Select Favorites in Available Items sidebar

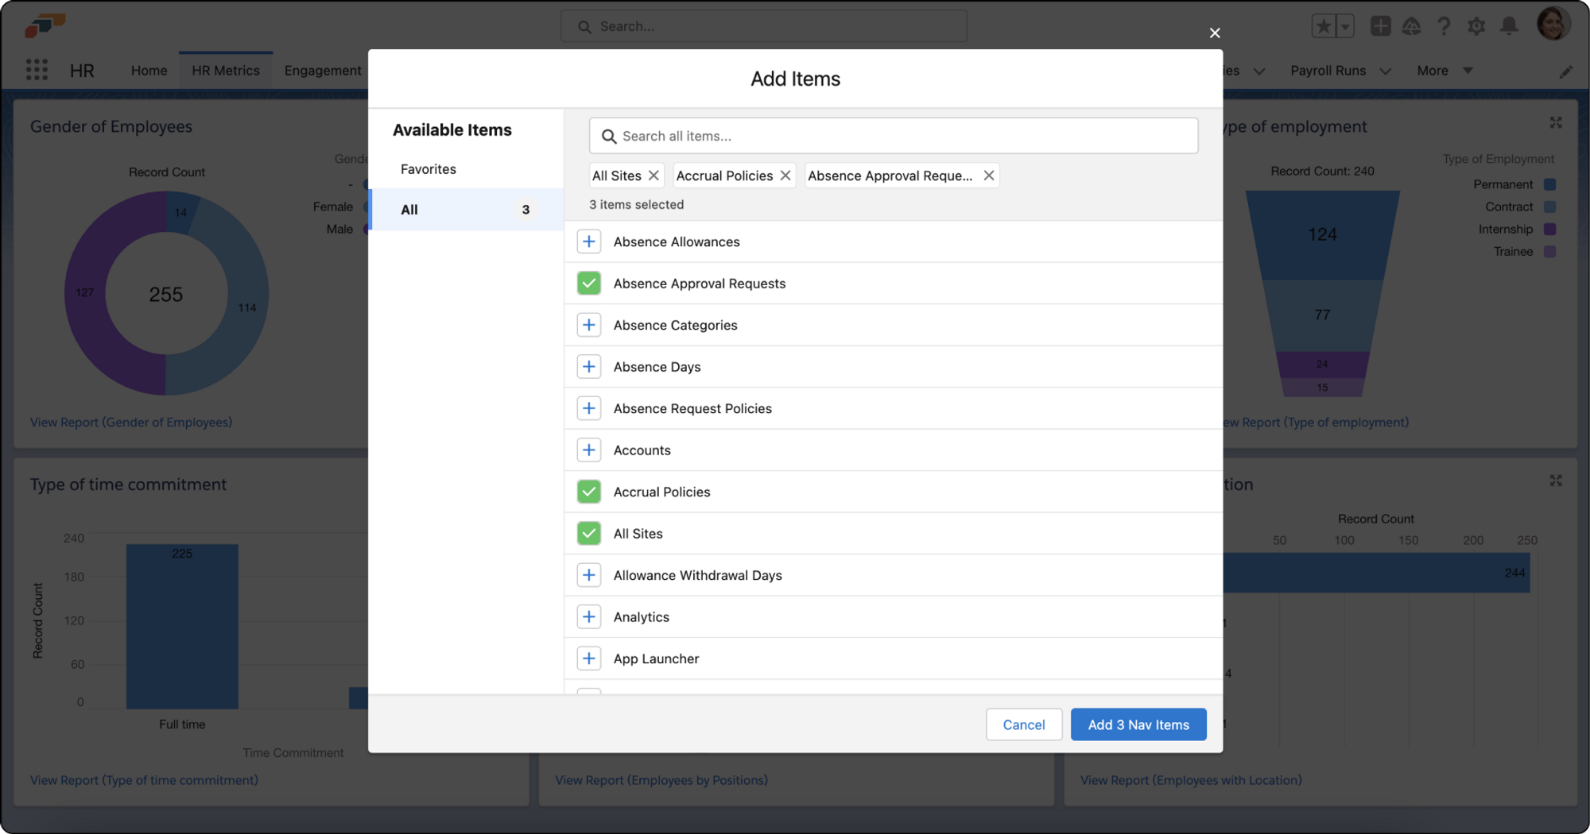point(428,168)
